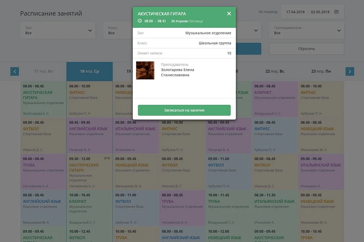Select the 23 Апр, Пн day tab

point(321,71)
